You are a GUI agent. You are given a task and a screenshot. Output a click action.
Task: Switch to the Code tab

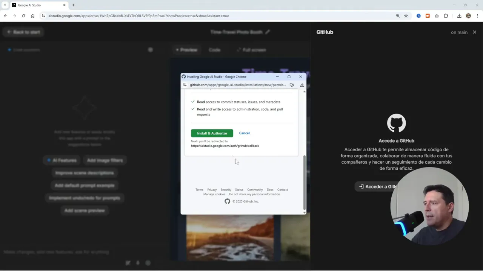click(x=214, y=50)
